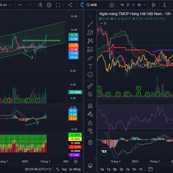
Task: Collapse the side panel arrow near chart bottom
Action: coord(96,158)
